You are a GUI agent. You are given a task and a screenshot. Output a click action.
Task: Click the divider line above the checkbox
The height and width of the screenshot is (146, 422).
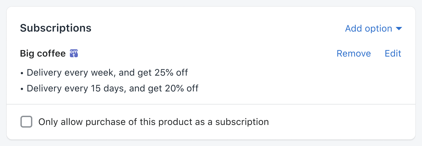pyautogui.click(x=211, y=104)
